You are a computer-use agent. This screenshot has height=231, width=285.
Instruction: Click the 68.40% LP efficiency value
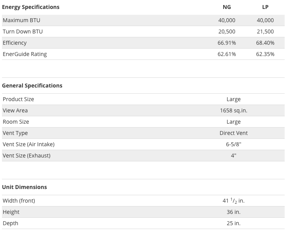pyautogui.click(x=265, y=43)
